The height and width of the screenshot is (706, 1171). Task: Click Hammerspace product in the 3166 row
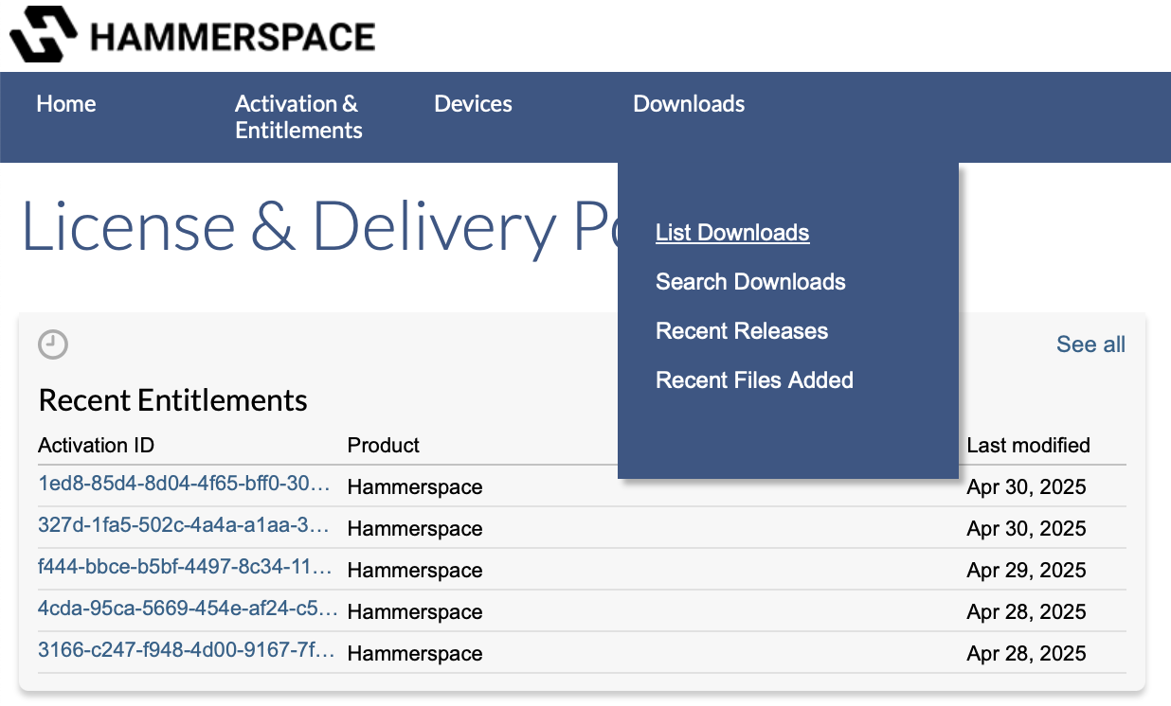[415, 654]
